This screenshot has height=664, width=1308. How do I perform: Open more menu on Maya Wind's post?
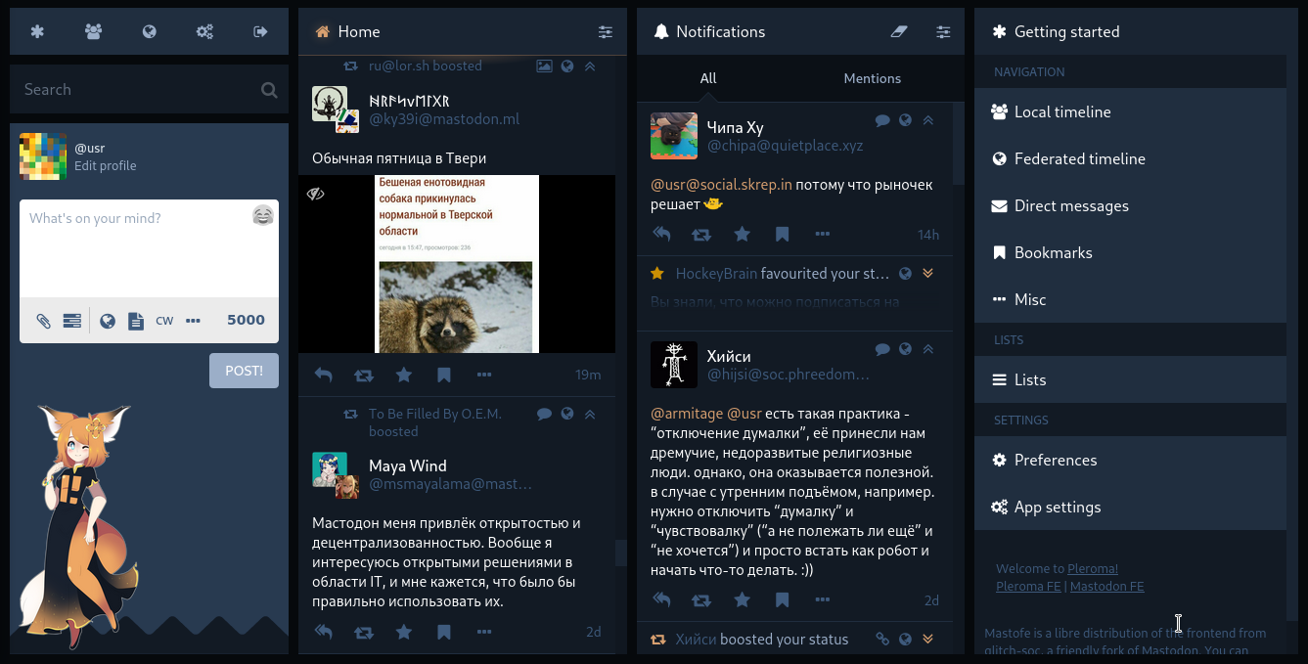(x=483, y=633)
